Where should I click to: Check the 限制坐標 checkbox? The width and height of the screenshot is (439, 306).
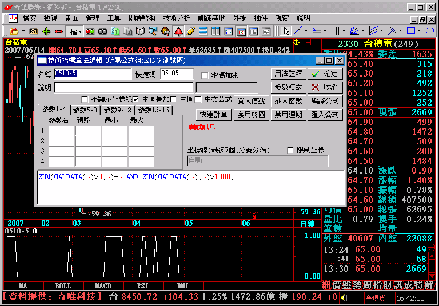point(290,150)
